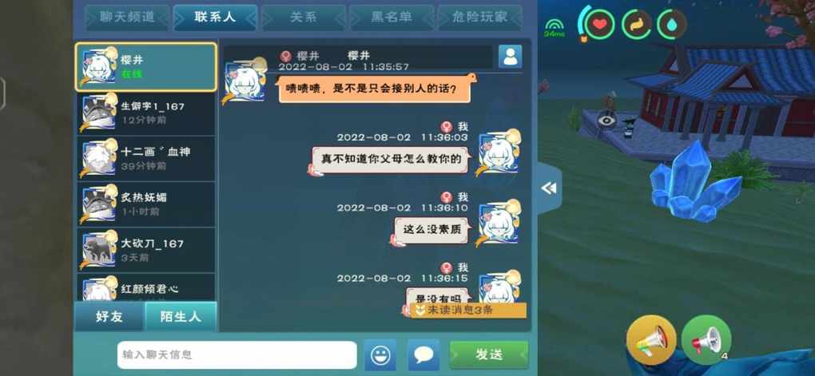Open the 黑名单 tab
Screen dimensions: 815x376
pyautogui.click(x=392, y=17)
